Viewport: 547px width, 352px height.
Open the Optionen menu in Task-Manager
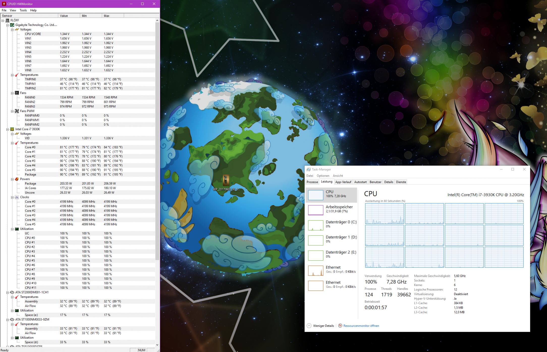[x=323, y=176]
